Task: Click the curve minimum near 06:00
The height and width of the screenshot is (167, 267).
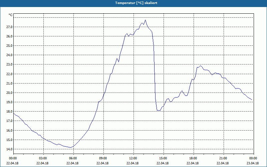Action: [70, 147]
